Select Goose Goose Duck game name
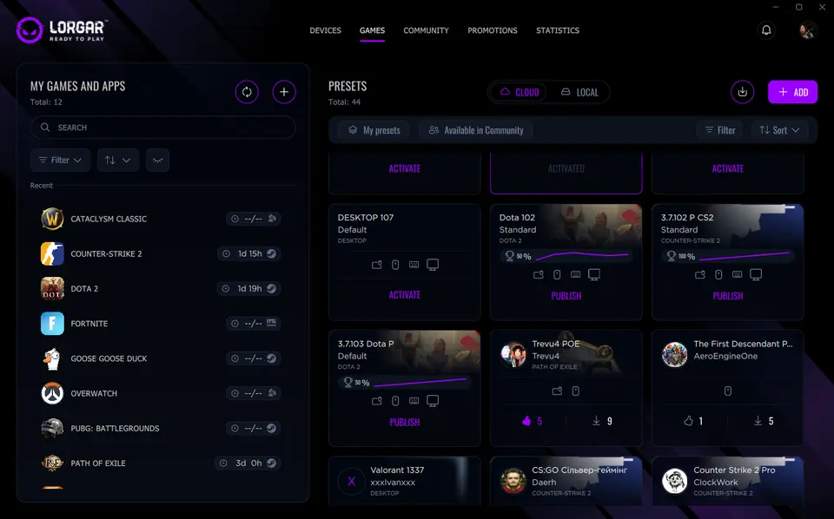The width and height of the screenshot is (834, 519). point(109,358)
